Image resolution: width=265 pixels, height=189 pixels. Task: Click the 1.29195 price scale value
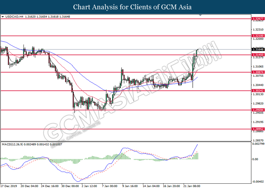point(258,122)
